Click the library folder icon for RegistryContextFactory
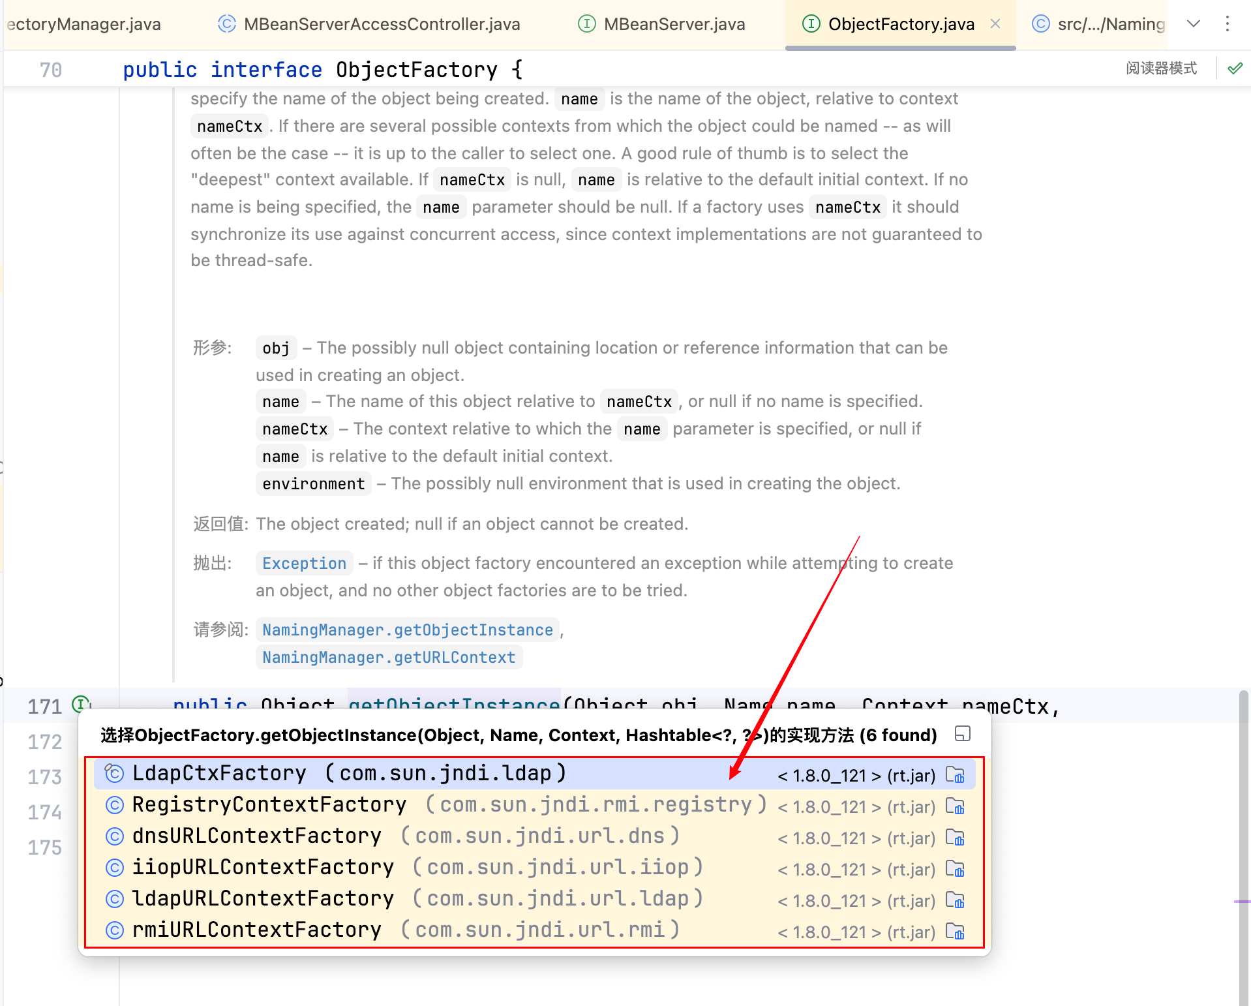This screenshot has width=1251, height=1006. (955, 806)
